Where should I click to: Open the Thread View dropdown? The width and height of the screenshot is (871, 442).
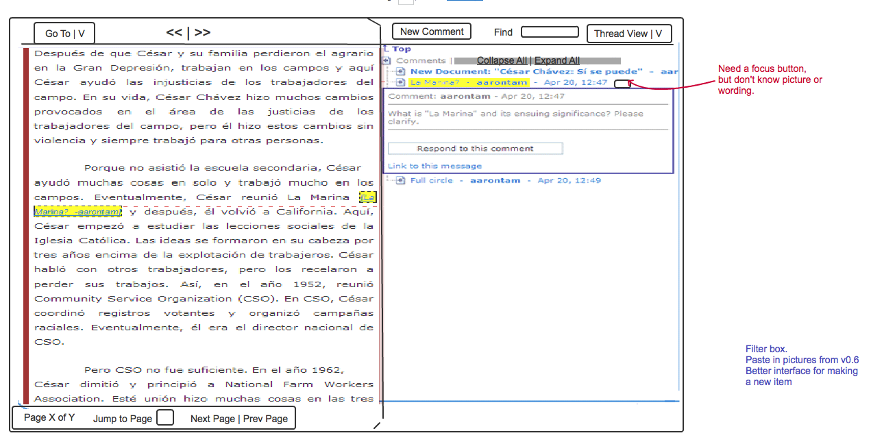coord(628,34)
